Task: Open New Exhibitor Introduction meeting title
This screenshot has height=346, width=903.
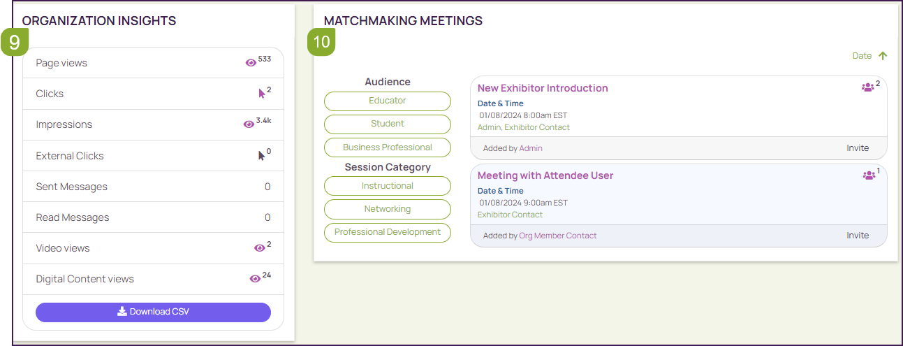Action: [x=543, y=88]
